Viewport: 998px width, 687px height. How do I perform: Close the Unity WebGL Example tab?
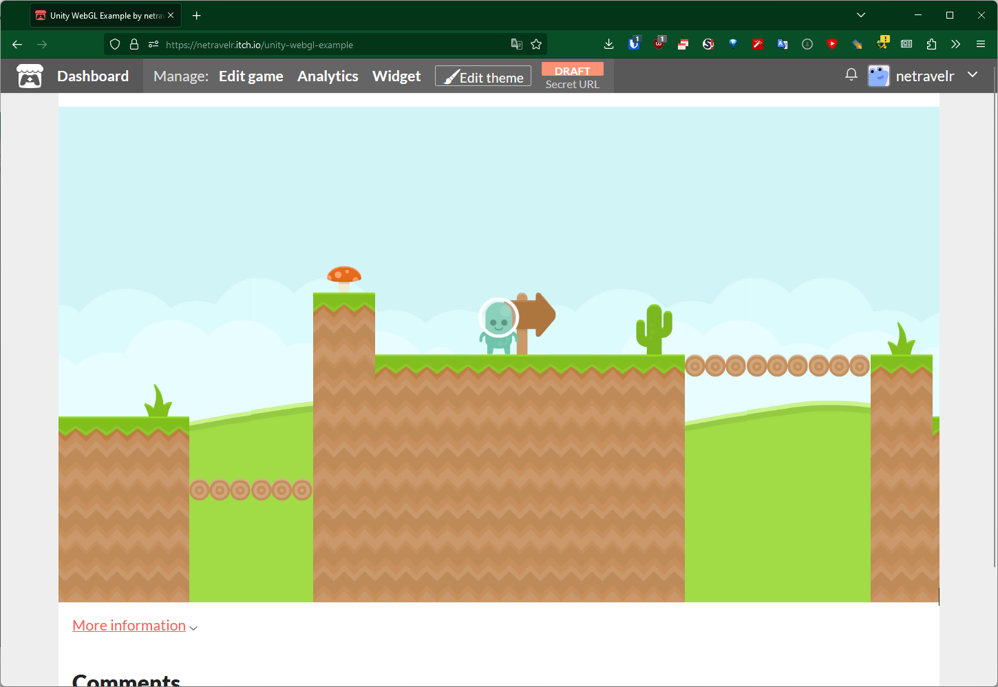pyautogui.click(x=171, y=15)
